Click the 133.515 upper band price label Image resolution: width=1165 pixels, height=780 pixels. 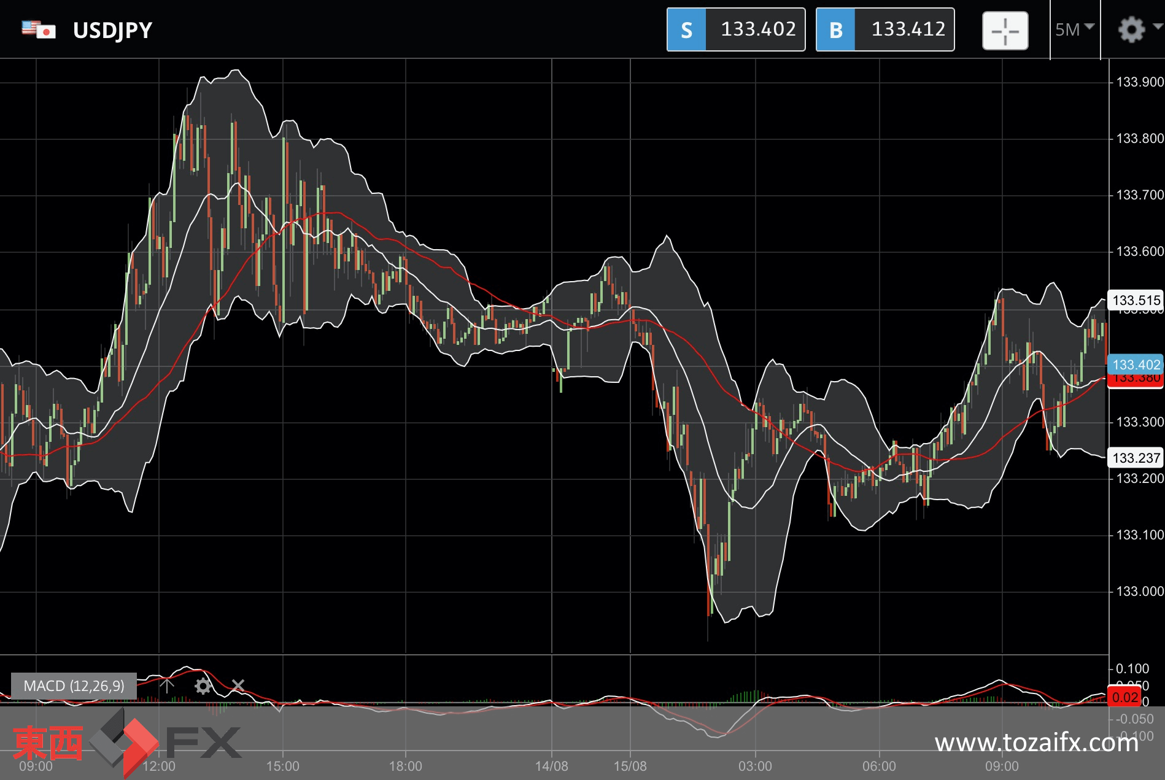[1136, 300]
